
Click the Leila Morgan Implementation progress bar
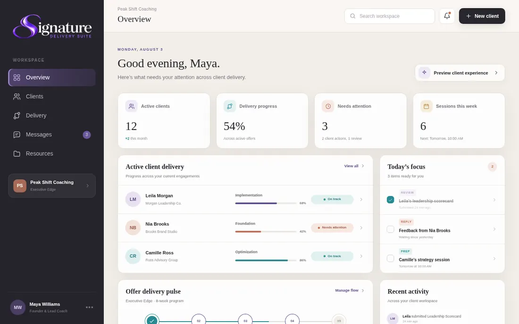click(266, 203)
